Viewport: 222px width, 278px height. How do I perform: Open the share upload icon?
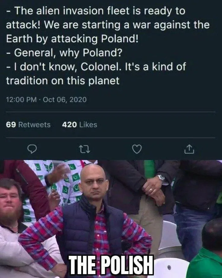(x=189, y=149)
